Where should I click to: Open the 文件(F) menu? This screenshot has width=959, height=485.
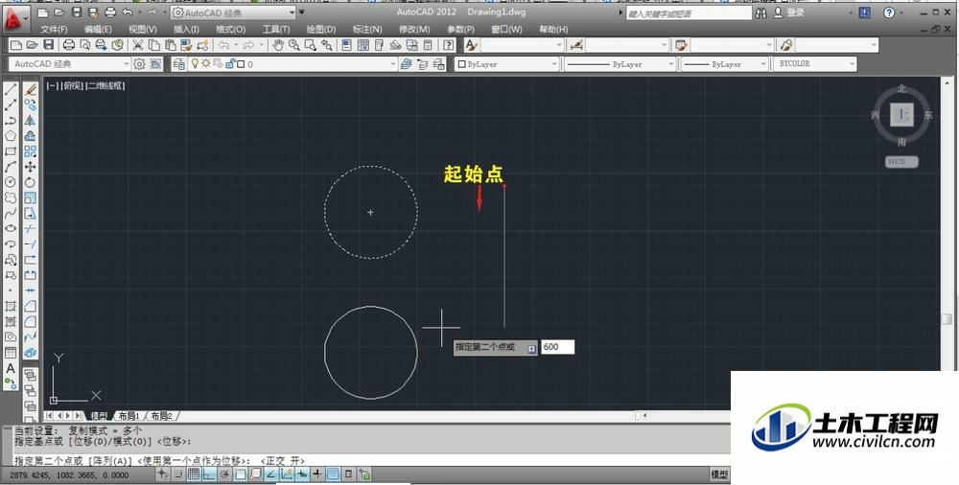tap(54, 30)
